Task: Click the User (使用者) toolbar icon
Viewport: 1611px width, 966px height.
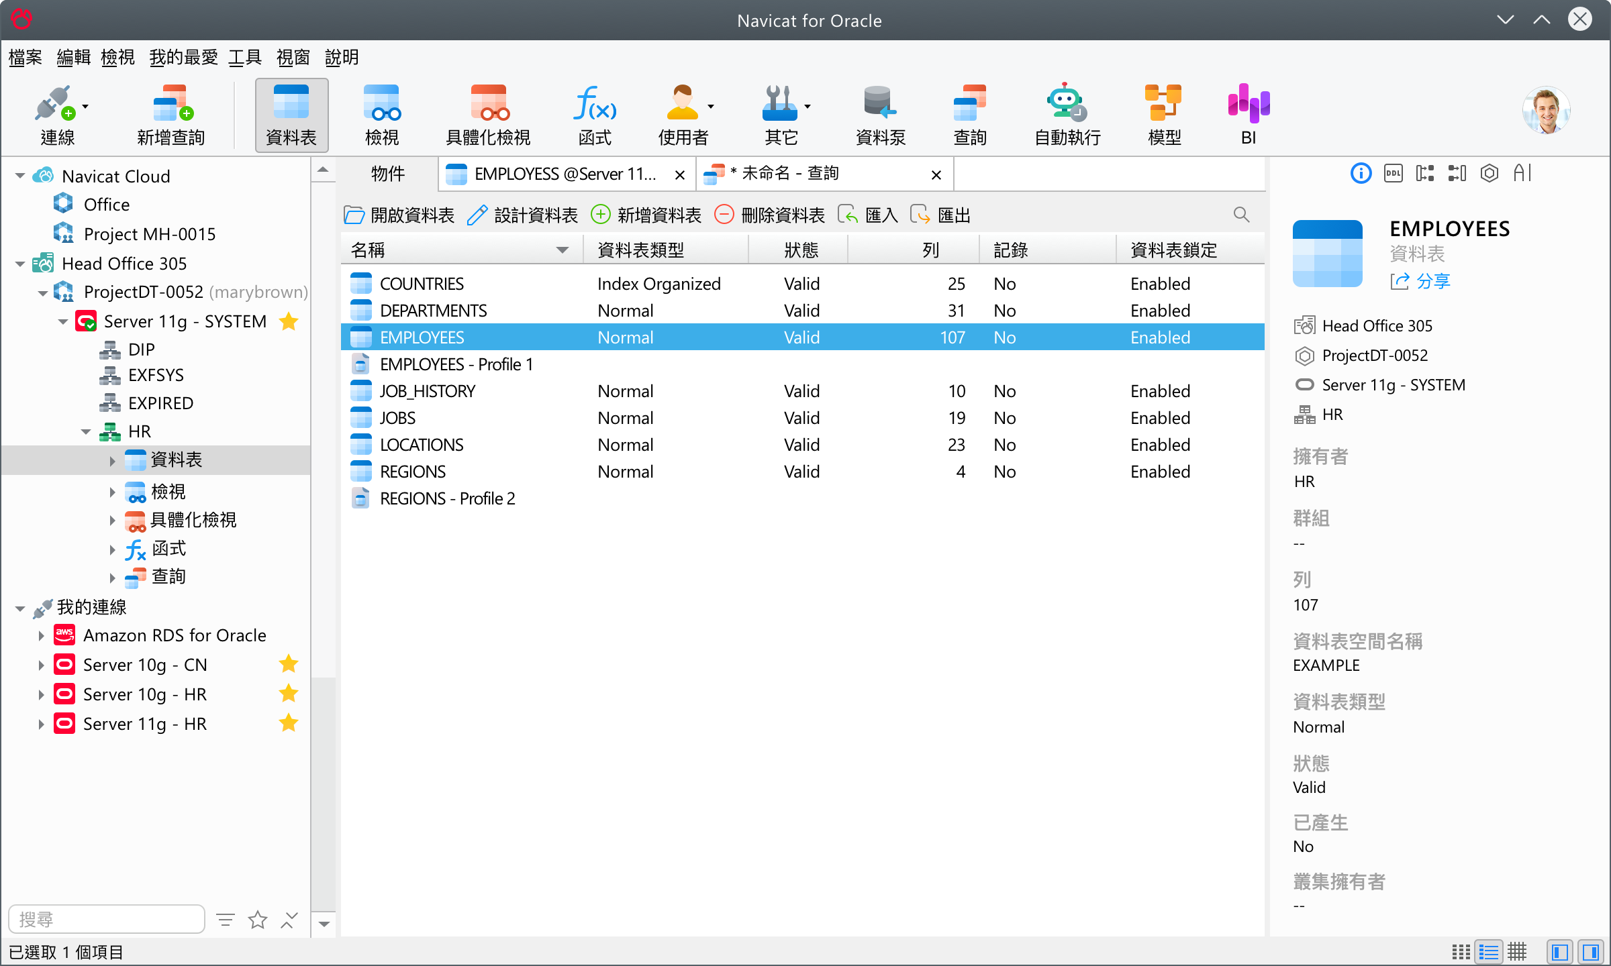Action: coord(682,115)
